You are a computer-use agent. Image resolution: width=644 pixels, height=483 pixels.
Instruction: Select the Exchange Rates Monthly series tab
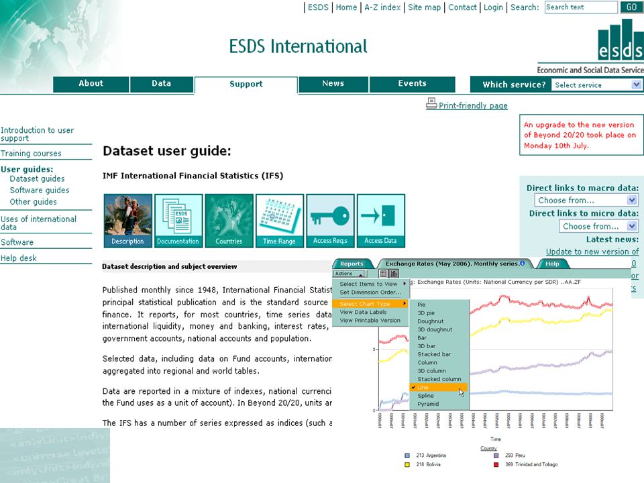pyautogui.click(x=455, y=264)
